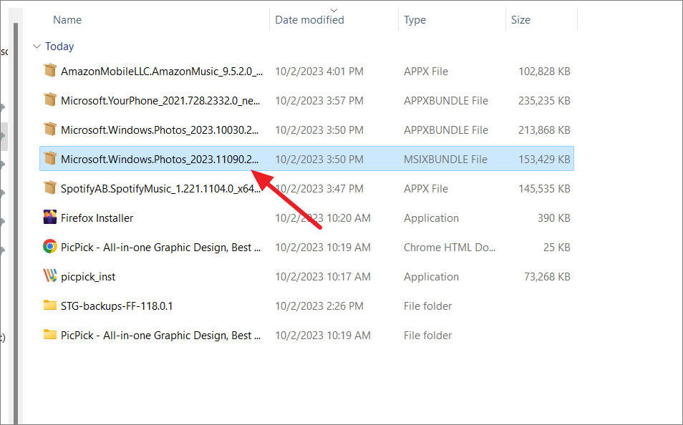Click APPXBUNDLE File type of YourPhone row

click(x=446, y=101)
